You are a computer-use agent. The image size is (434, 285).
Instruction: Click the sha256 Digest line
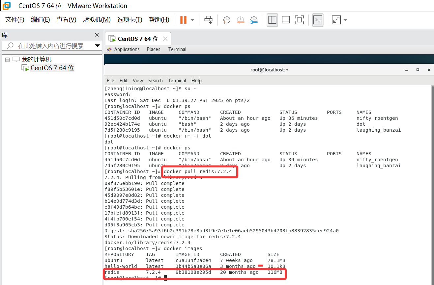(x=221, y=231)
